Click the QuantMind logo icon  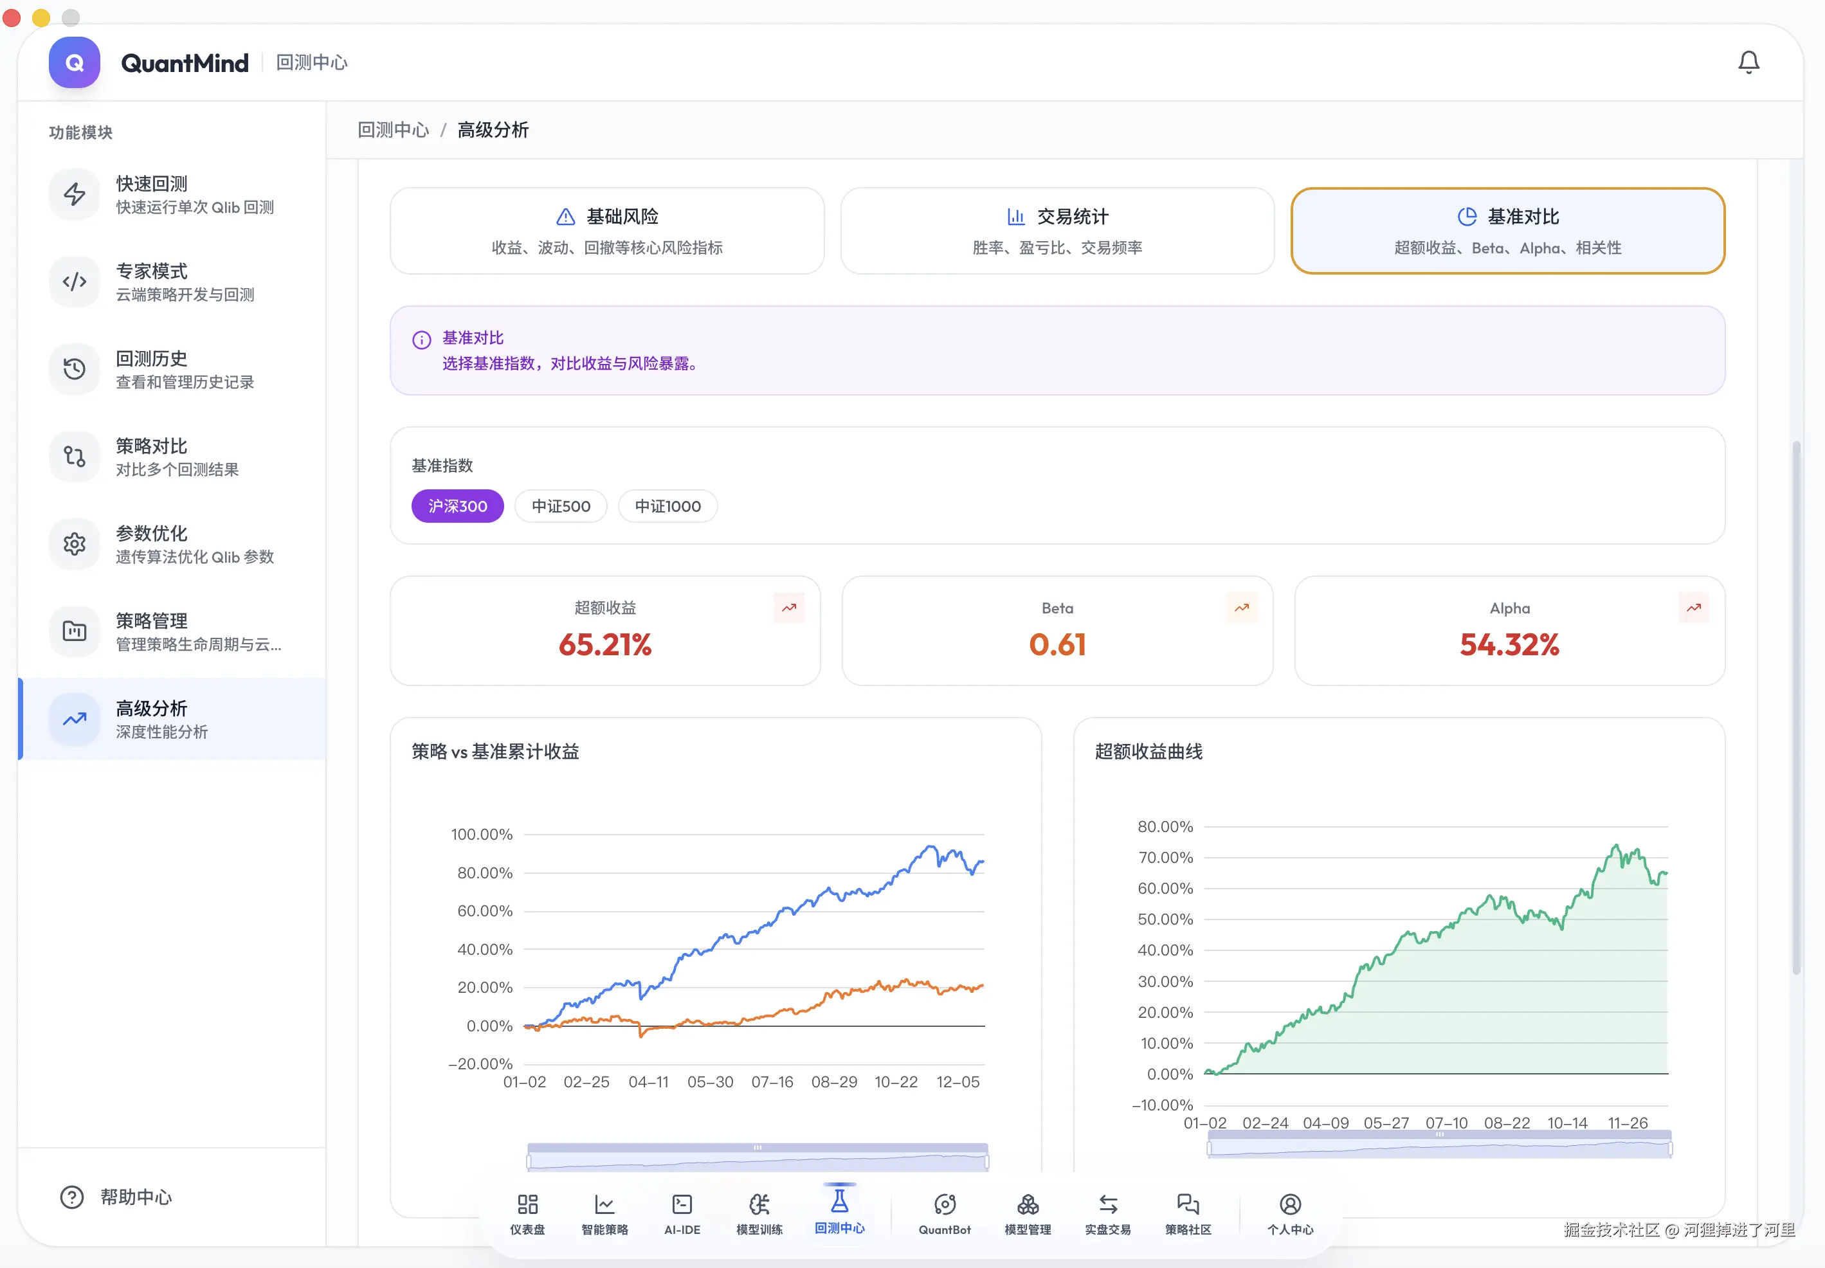click(x=74, y=62)
